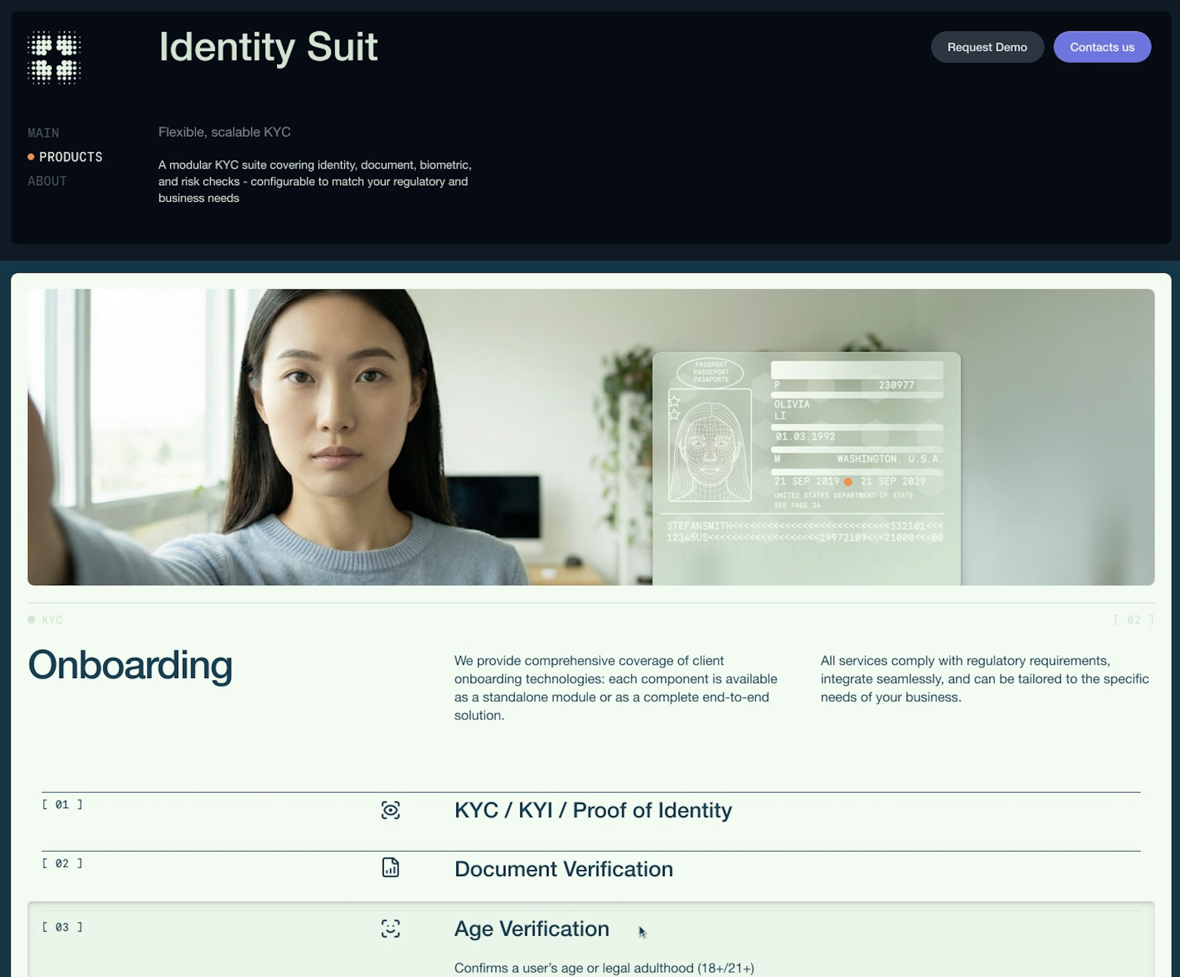This screenshot has height=977, width=1180.
Task: Click the face scan icon beside Age Verification
Action: tap(390, 929)
